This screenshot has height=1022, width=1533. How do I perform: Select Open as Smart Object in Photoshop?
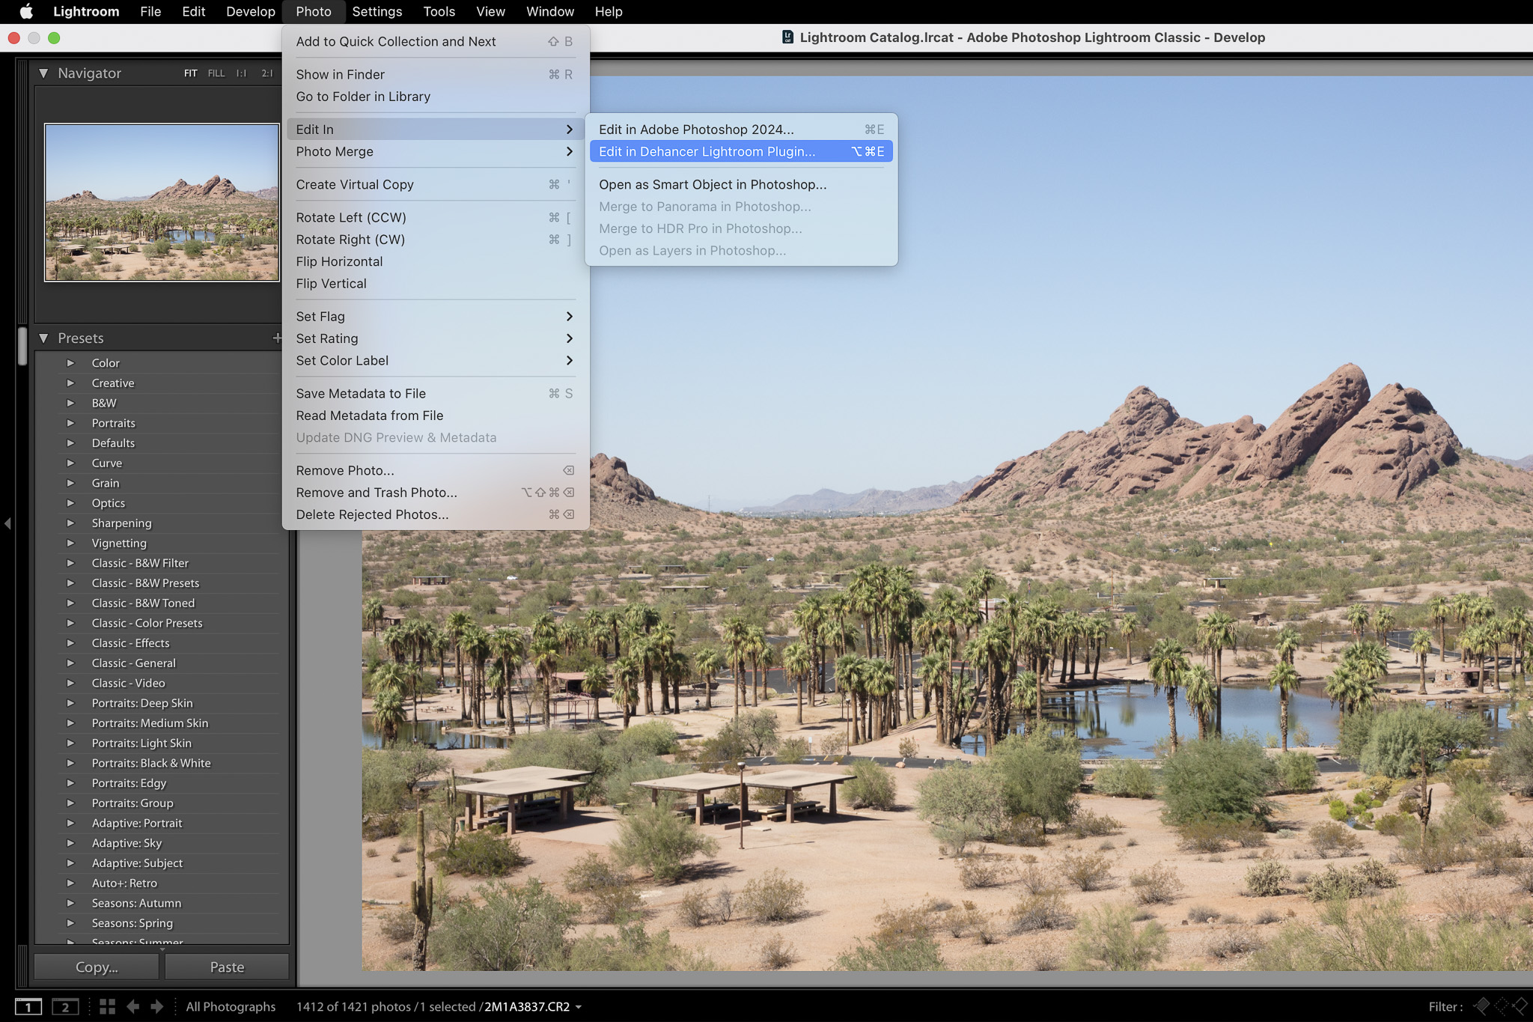point(741,184)
